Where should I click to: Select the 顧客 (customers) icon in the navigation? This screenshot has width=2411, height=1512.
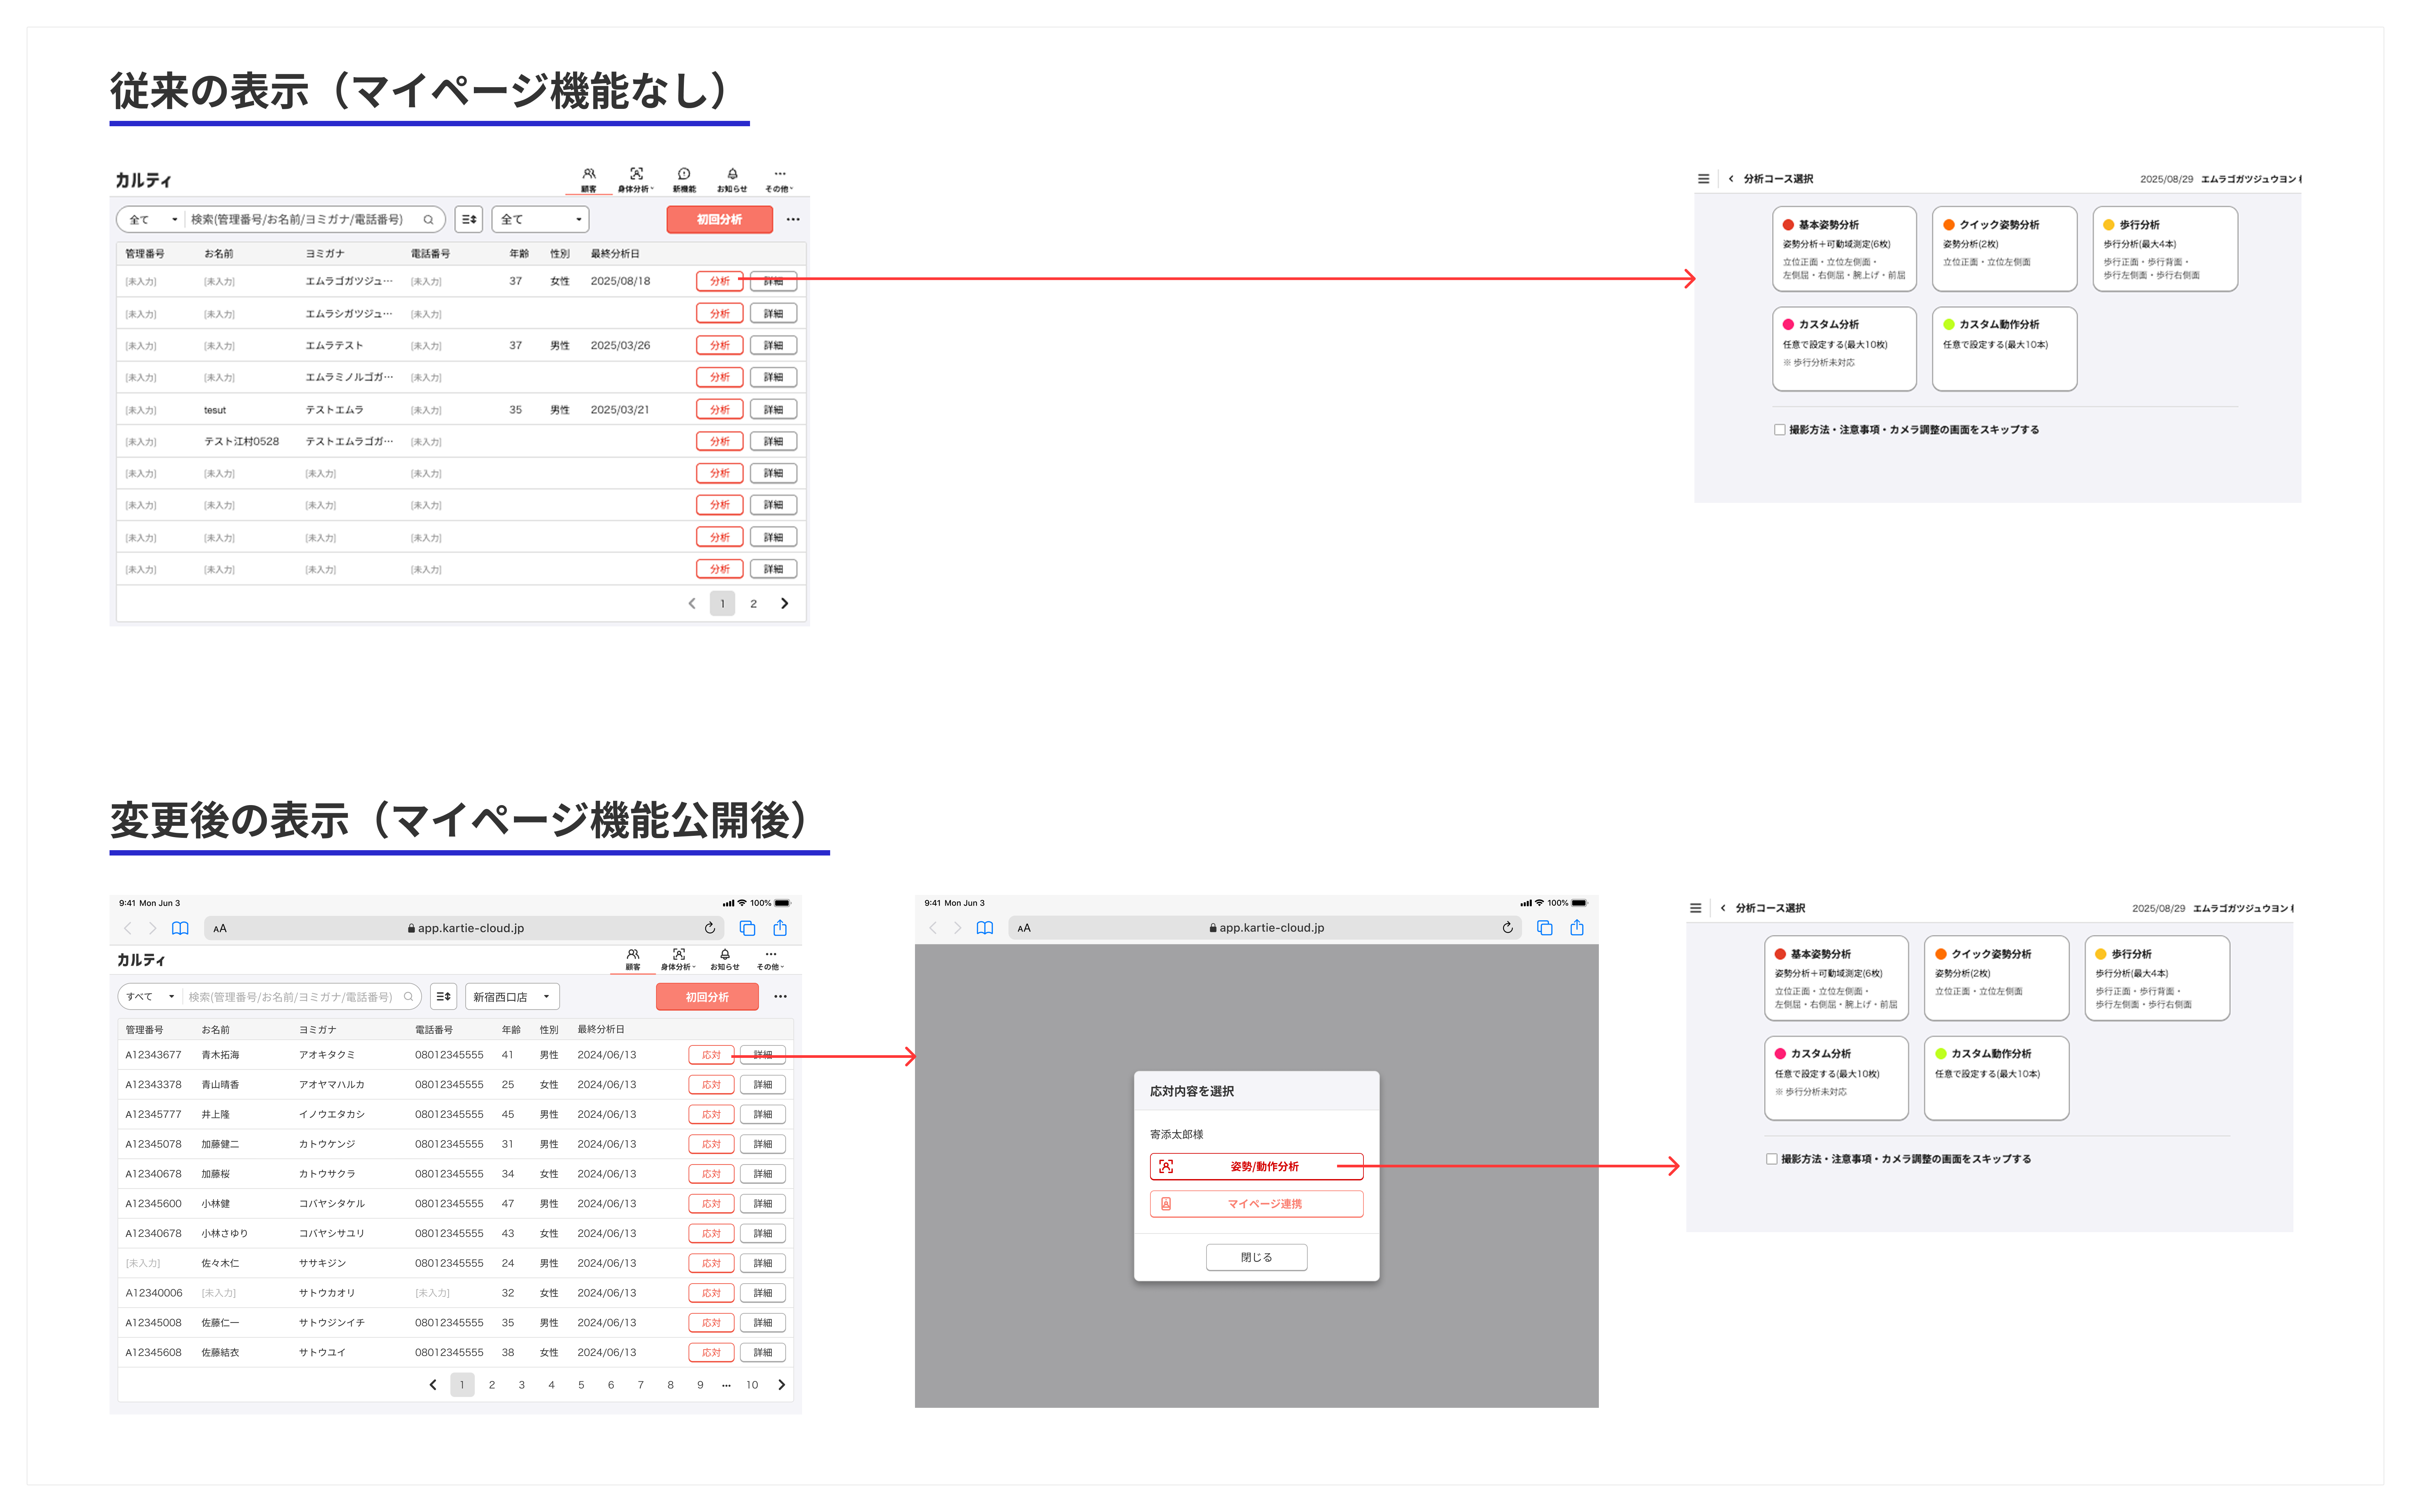pos(589,173)
